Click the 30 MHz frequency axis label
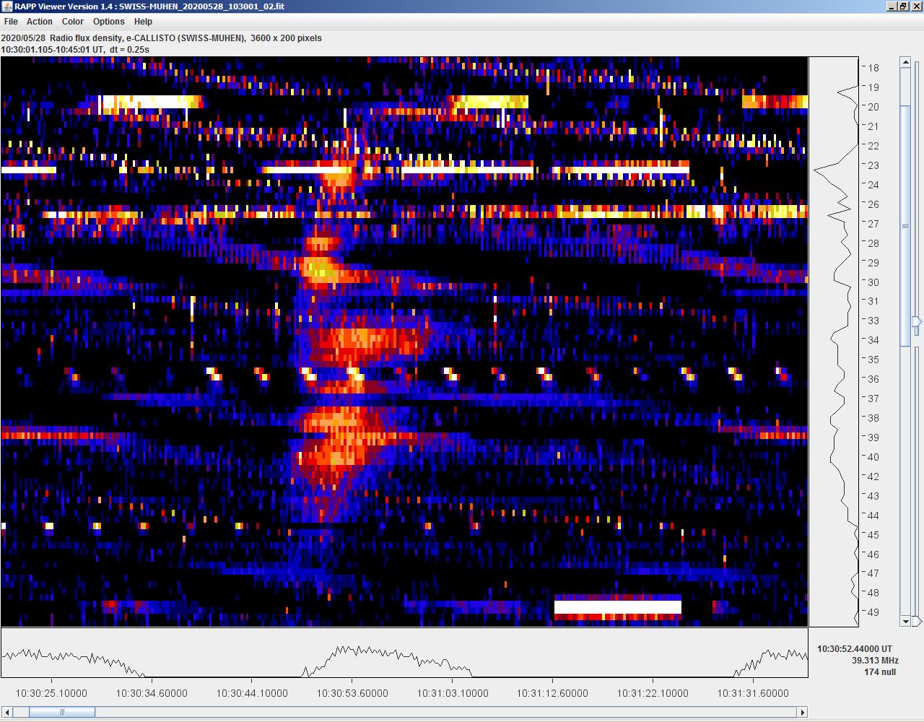 tap(873, 282)
